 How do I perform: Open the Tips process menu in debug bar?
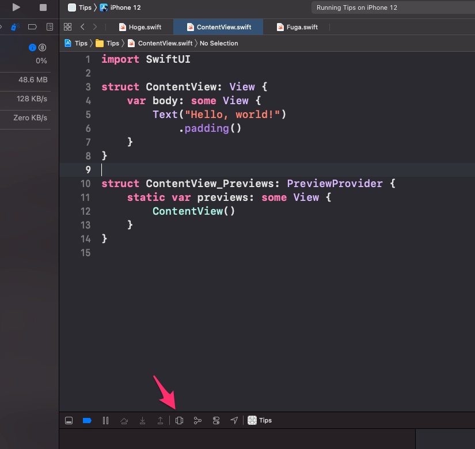tap(260, 420)
